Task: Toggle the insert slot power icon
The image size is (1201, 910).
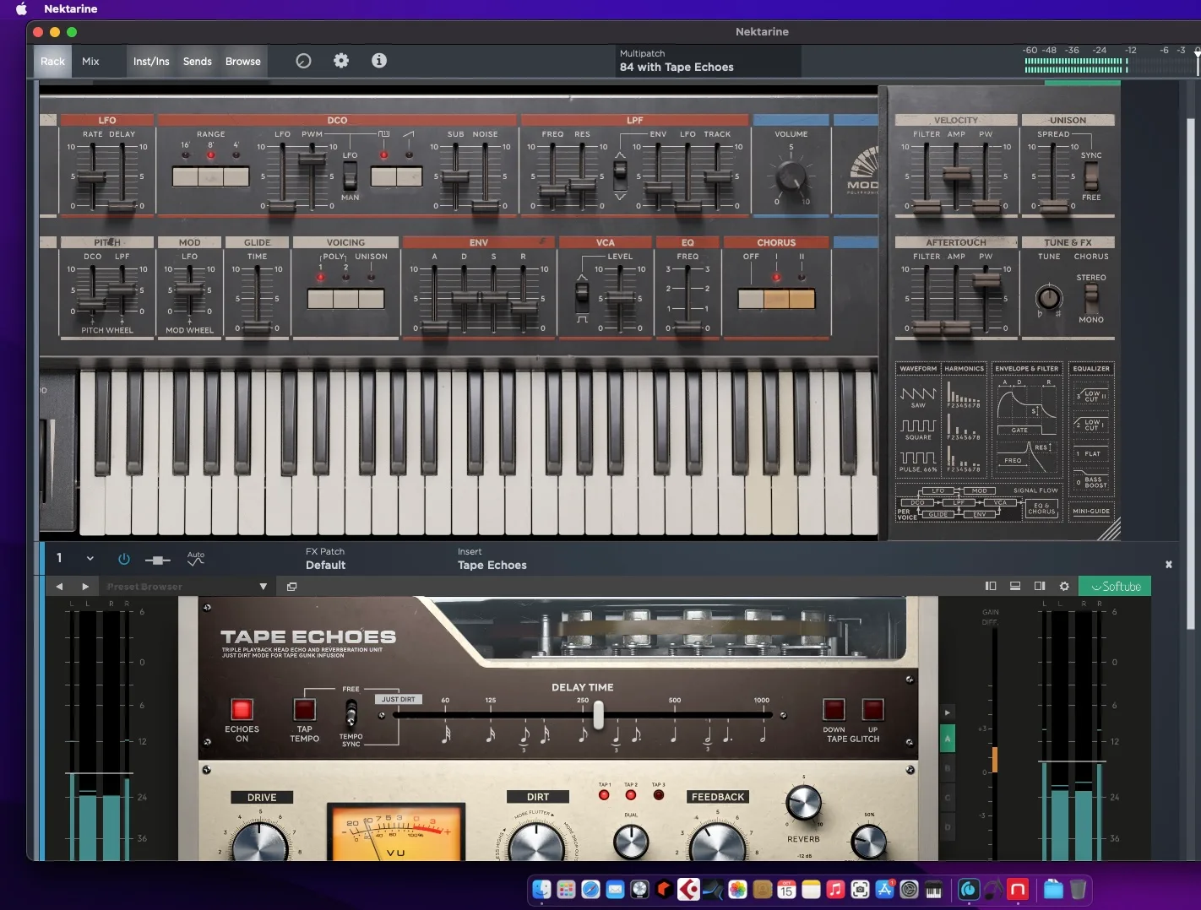Action: [124, 559]
